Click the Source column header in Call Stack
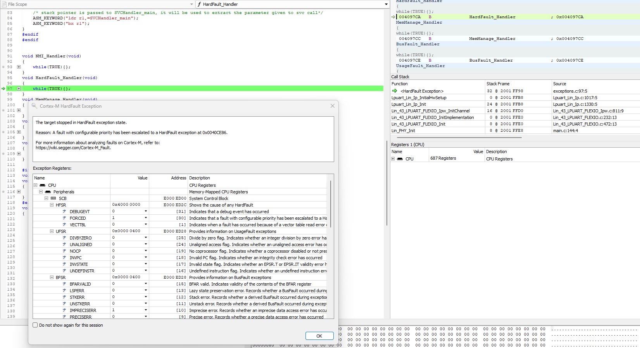This screenshot has width=640, height=348. click(x=560, y=84)
